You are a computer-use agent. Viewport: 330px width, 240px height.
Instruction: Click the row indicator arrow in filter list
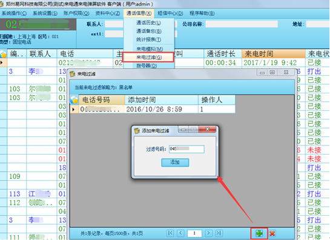click(x=74, y=109)
